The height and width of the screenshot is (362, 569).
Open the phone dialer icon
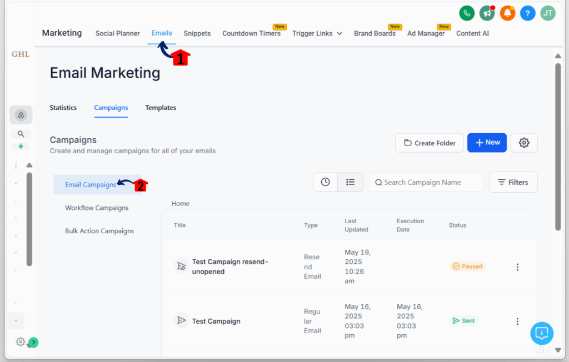(467, 13)
